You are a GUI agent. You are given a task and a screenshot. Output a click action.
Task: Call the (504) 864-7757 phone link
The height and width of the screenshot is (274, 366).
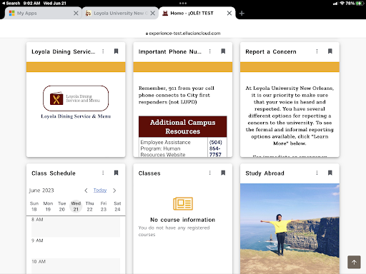(x=215, y=148)
